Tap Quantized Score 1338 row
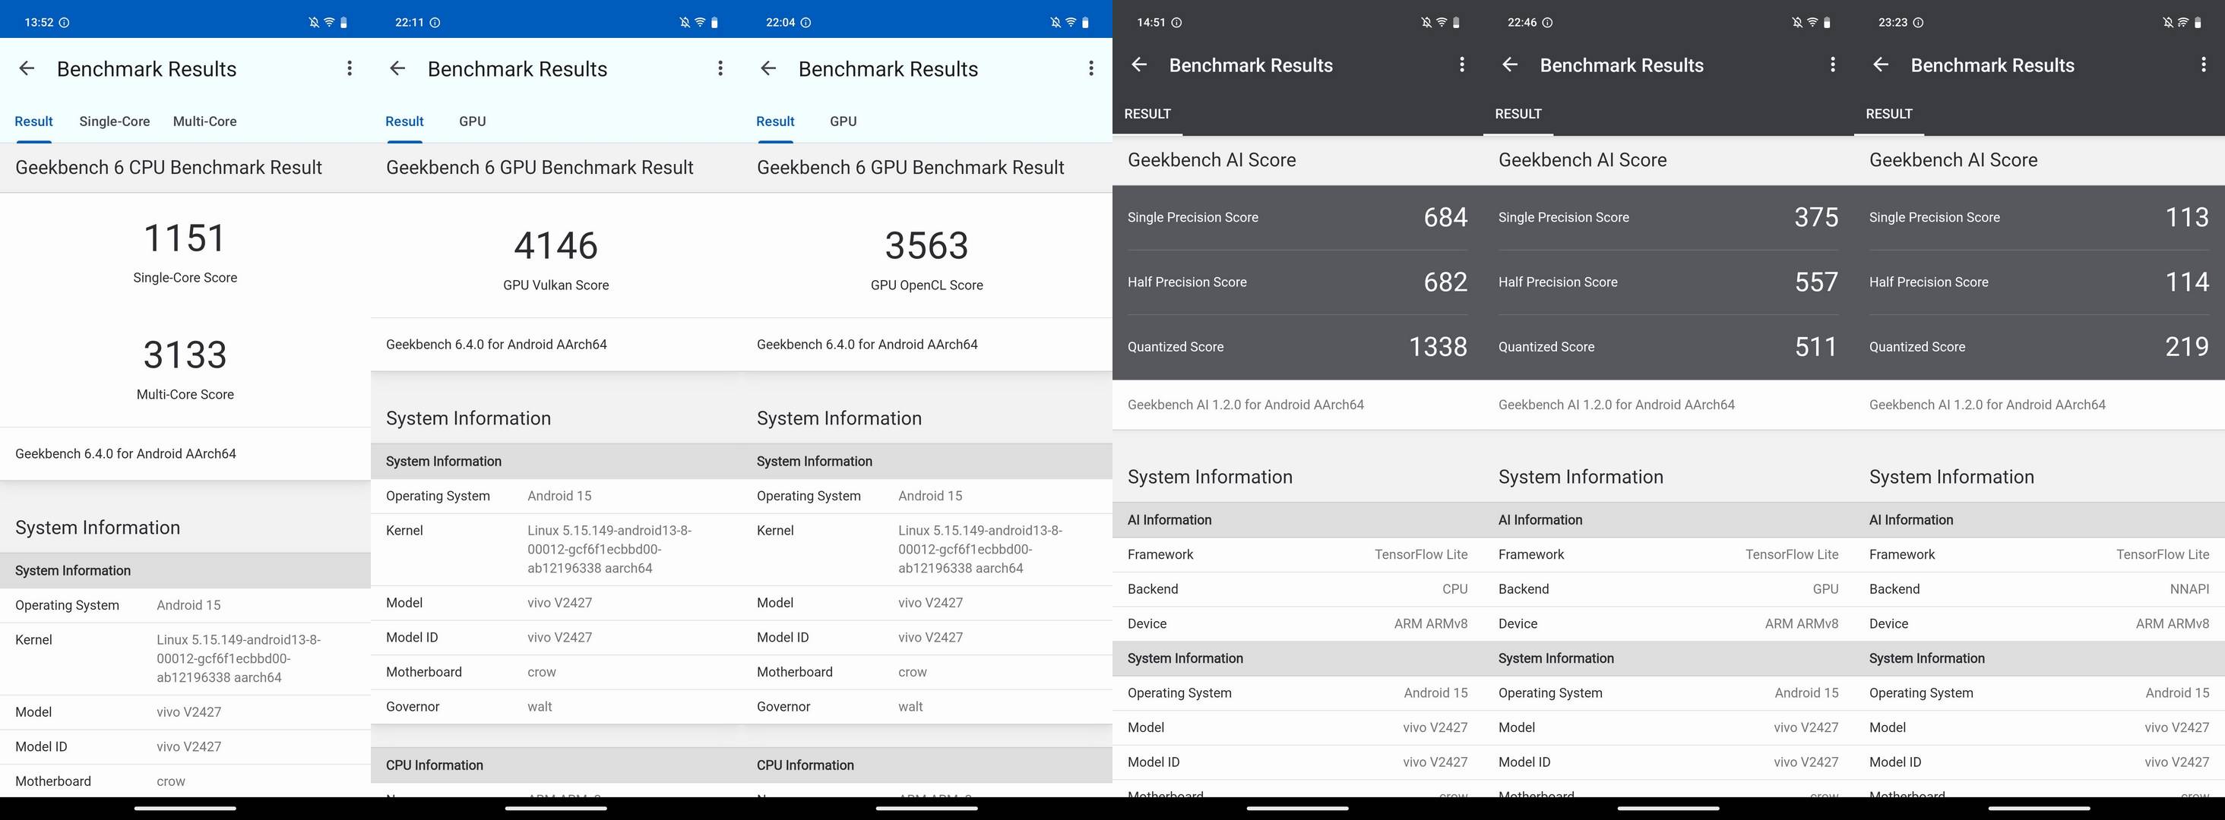This screenshot has height=820, width=2225. (x=1297, y=347)
